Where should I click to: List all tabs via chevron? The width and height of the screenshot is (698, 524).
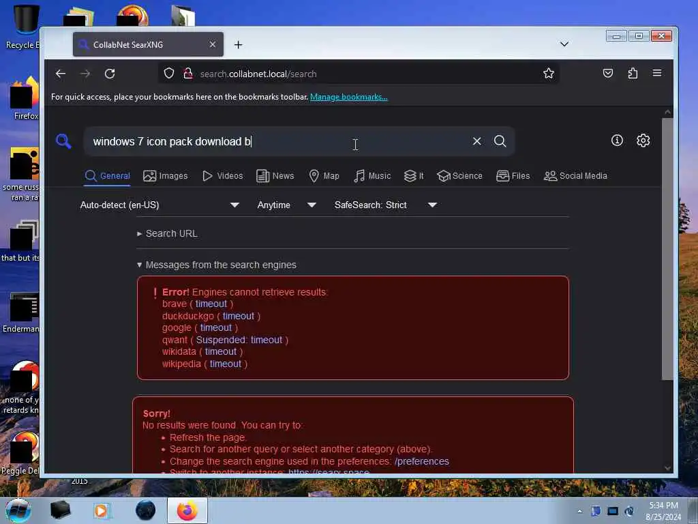tap(564, 44)
